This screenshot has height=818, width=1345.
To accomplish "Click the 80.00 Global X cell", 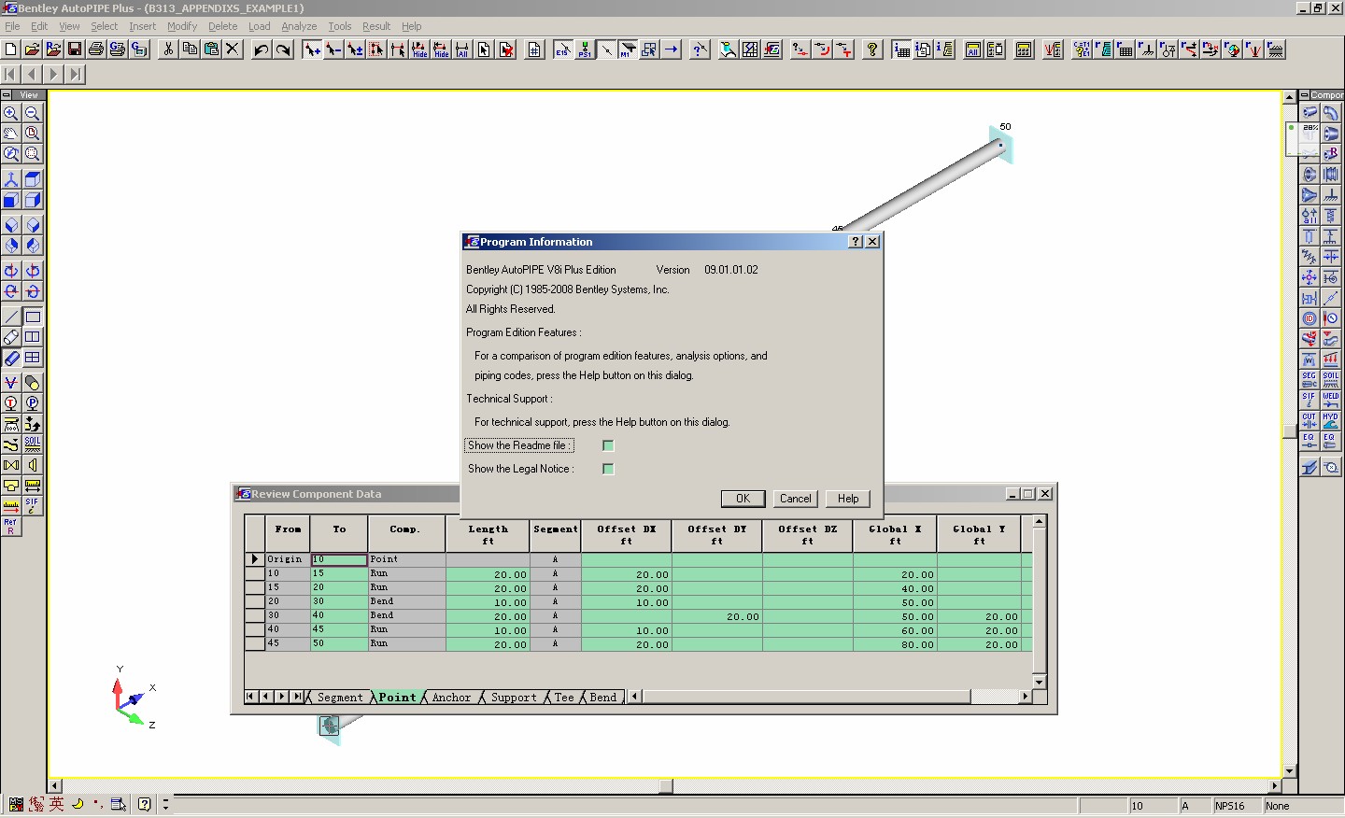I will pyautogui.click(x=895, y=644).
